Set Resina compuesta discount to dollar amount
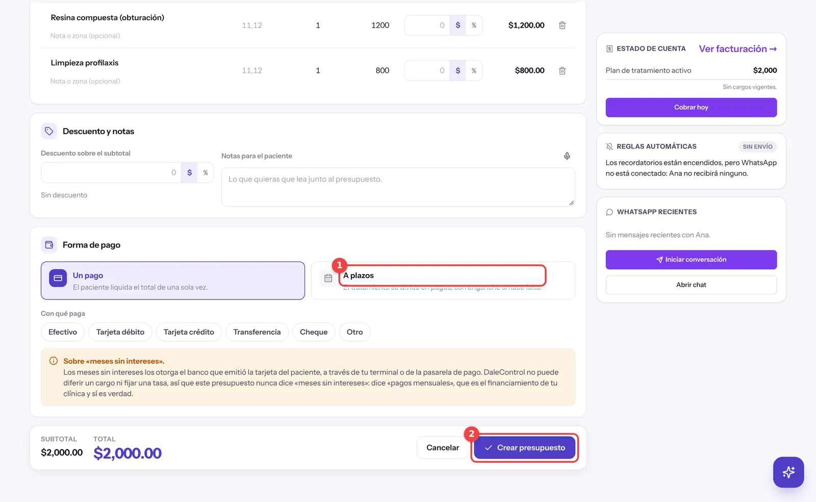The image size is (816, 502). pos(457,25)
